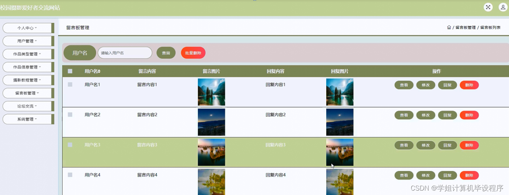Click the home icon in breadcrumb
Screen dimensions: 509x195
[x=449, y=28]
